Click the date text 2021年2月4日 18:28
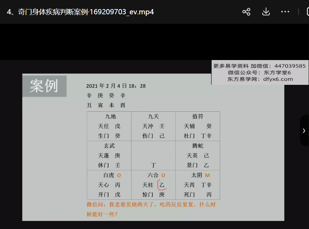 point(116,86)
